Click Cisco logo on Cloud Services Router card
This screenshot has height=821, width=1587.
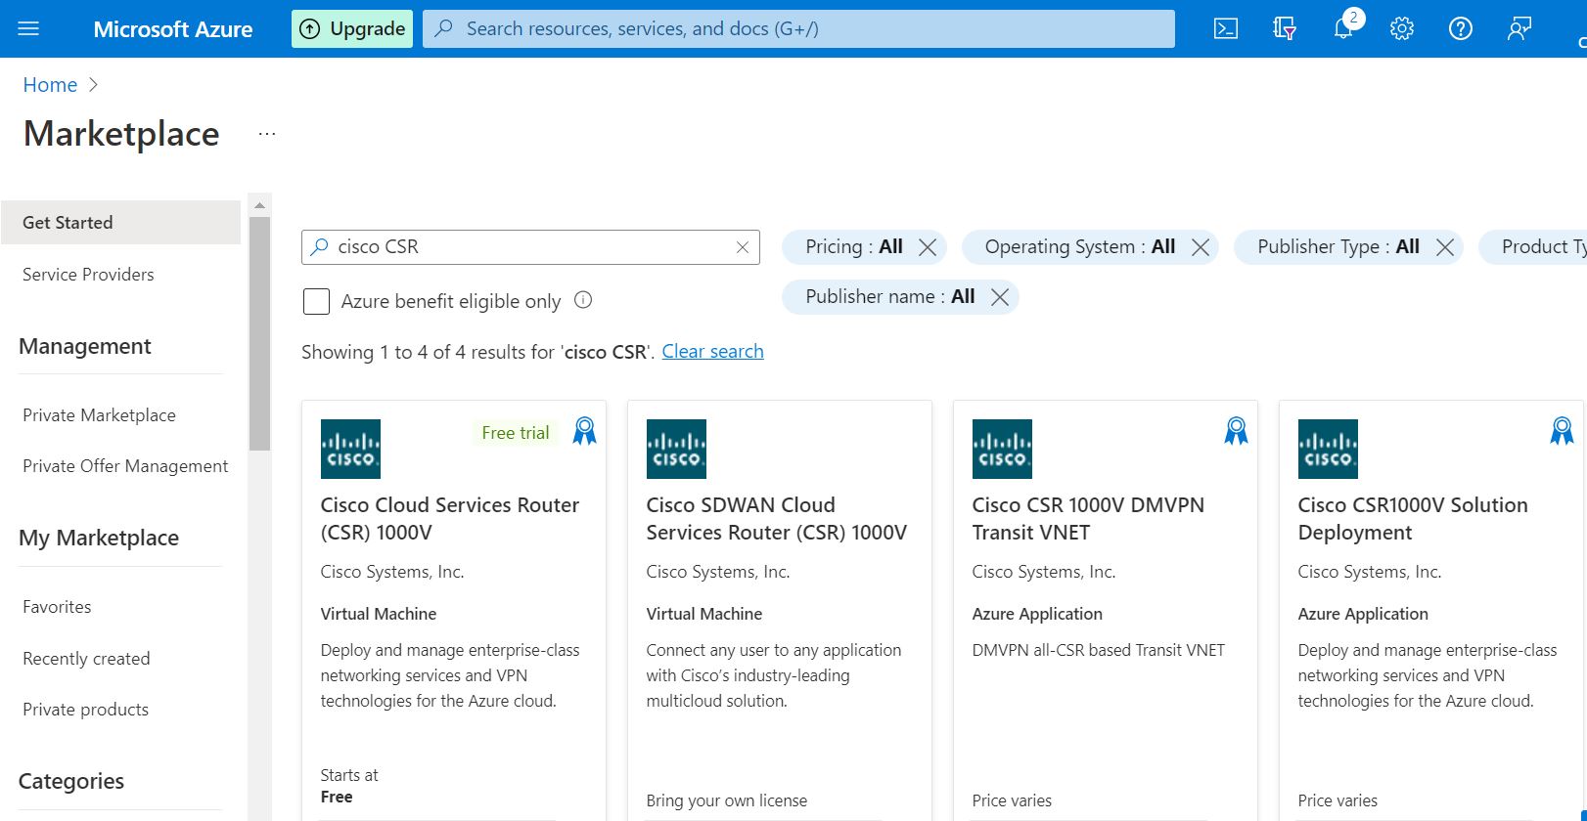(x=350, y=449)
